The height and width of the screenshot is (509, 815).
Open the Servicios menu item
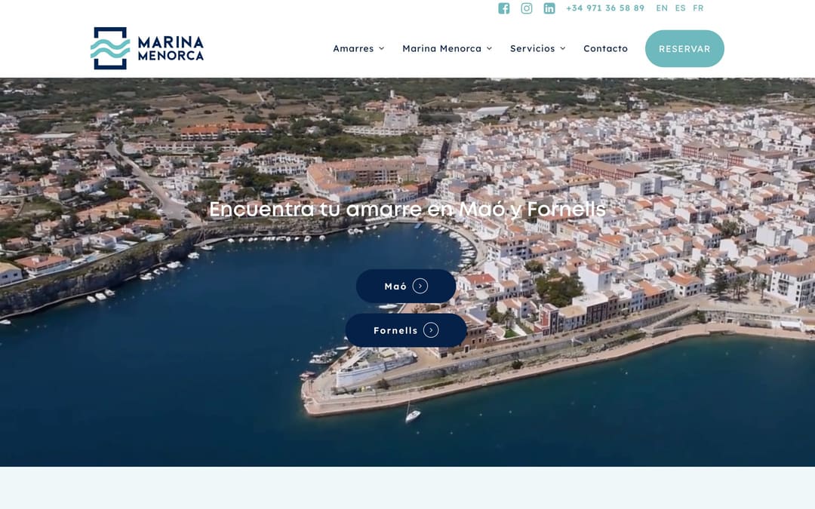click(x=532, y=48)
